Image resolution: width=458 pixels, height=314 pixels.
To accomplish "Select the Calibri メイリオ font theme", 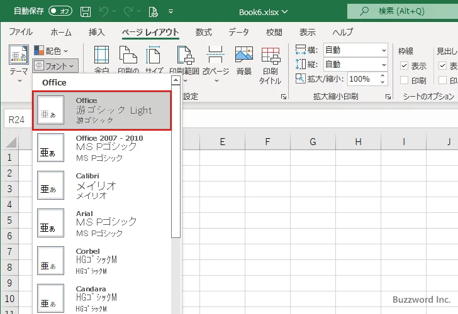I will [x=102, y=185].
